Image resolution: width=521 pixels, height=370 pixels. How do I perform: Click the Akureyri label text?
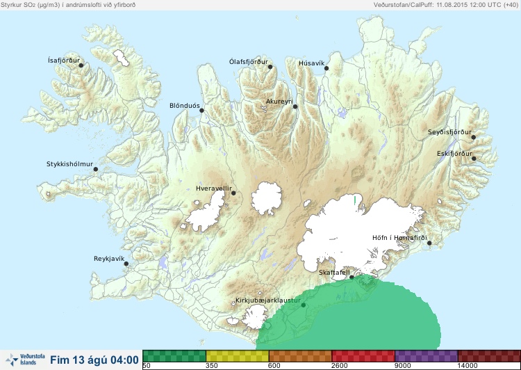pyautogui.click(x=279, y=102)
